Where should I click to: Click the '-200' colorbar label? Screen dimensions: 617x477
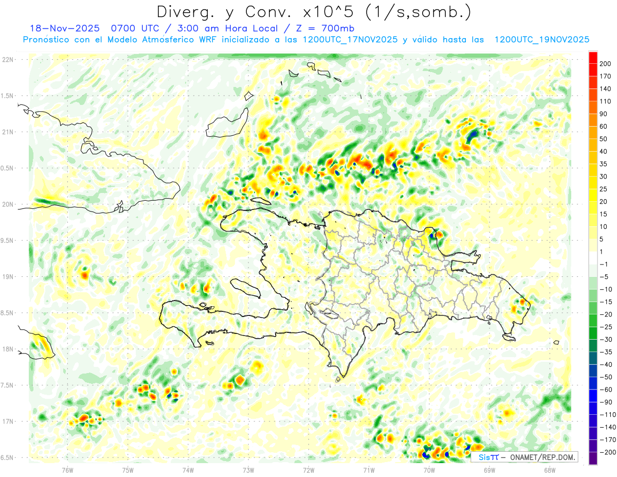607,452
